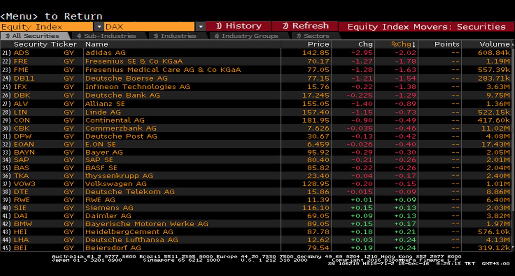The width and height of the screenshot is (515, 276).
Task: Click 'Deutsche Post AG' name
Action: (x=121, y=136)
